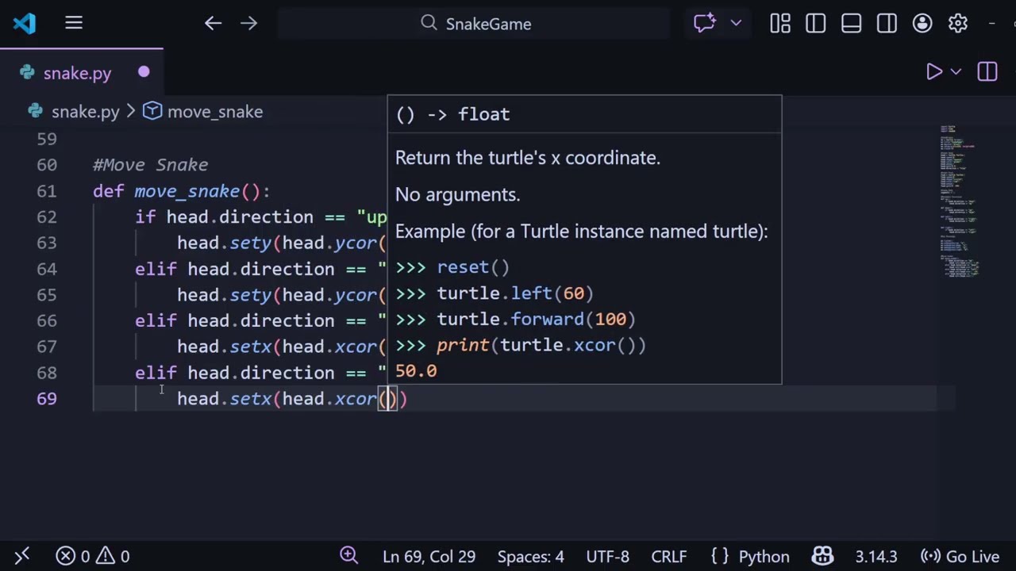Click print(turtle.xcor()) example line
The width and height of the screenshot is (1016, 571).
click(x=541, y=345)
